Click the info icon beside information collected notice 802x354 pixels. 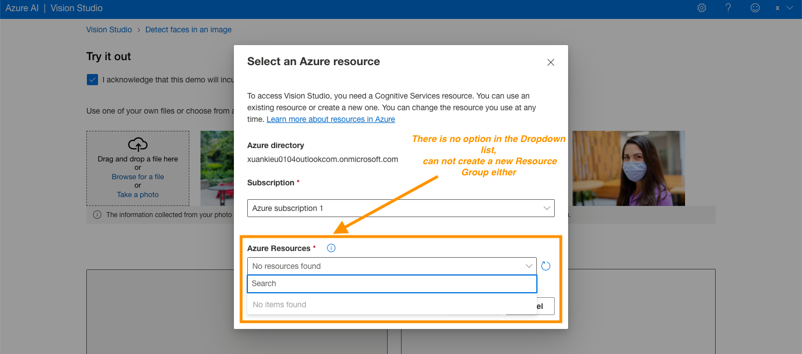[97, 214]
